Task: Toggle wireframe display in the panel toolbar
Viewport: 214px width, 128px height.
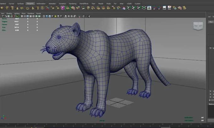Action: click(x=44, y=16)
